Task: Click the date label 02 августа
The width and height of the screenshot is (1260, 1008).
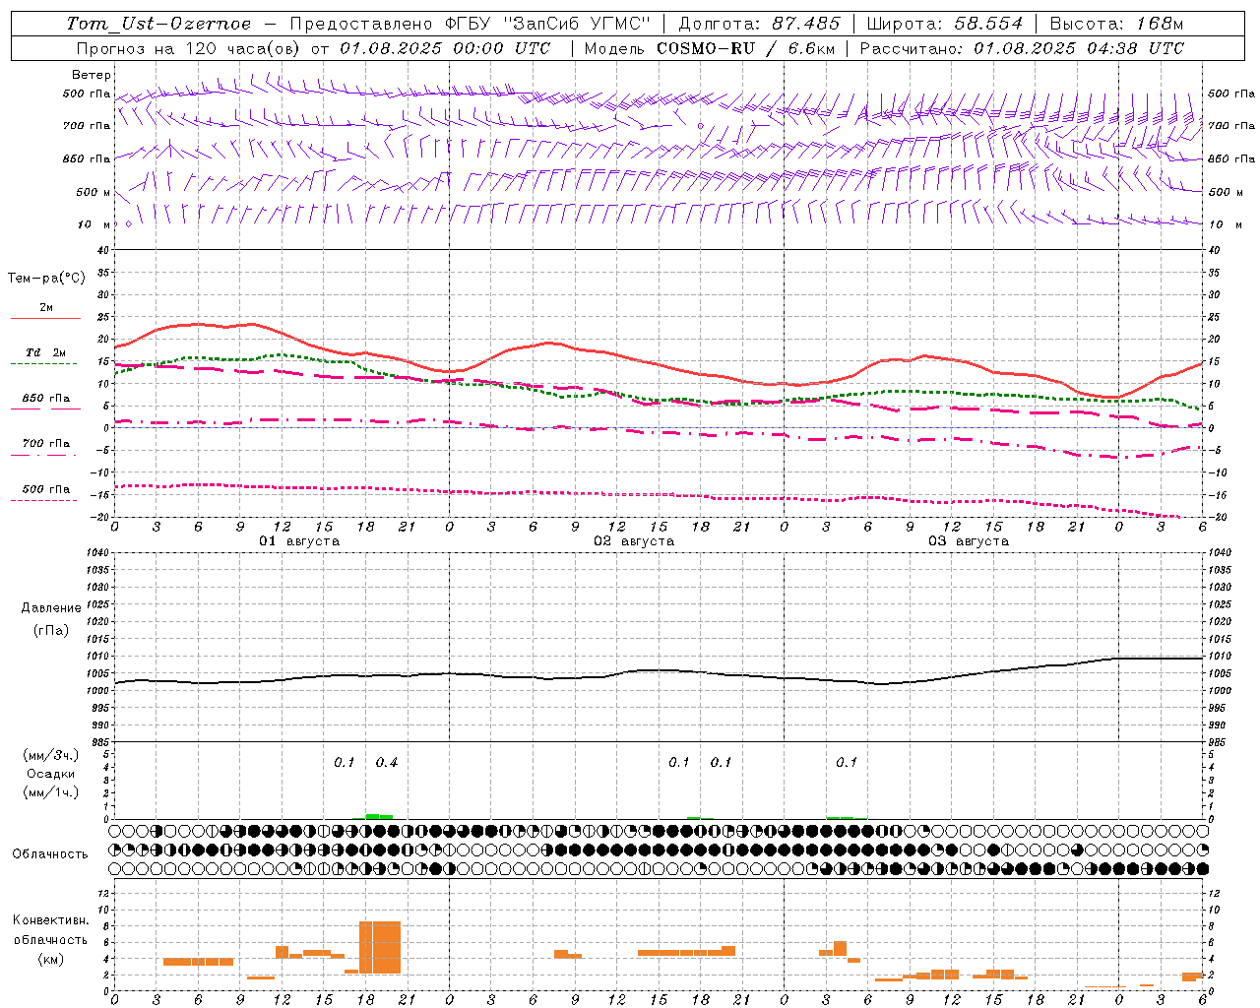Action: (x=634, y=541)
